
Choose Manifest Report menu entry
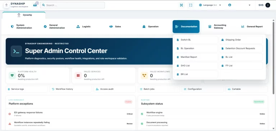pyautogui.click(x=196, y=57)
